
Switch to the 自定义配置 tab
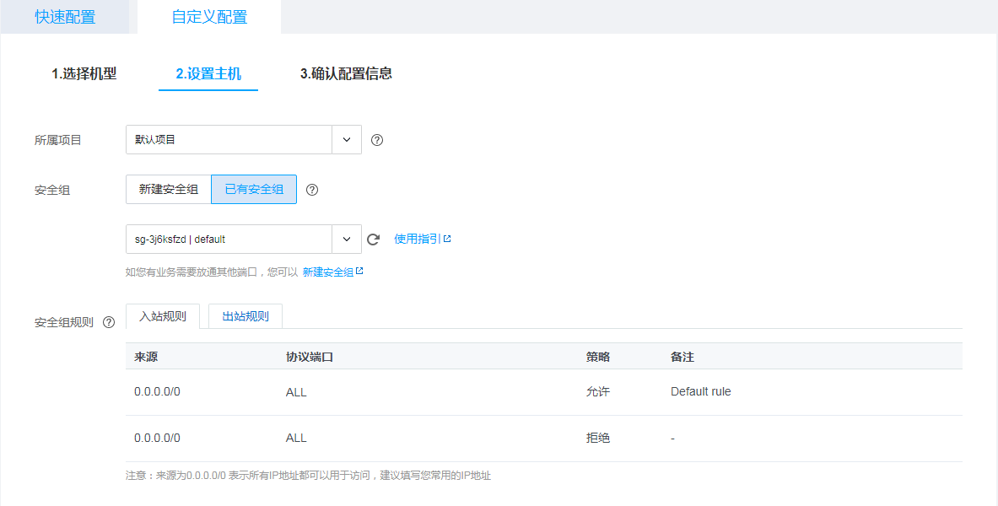[209, 17]
